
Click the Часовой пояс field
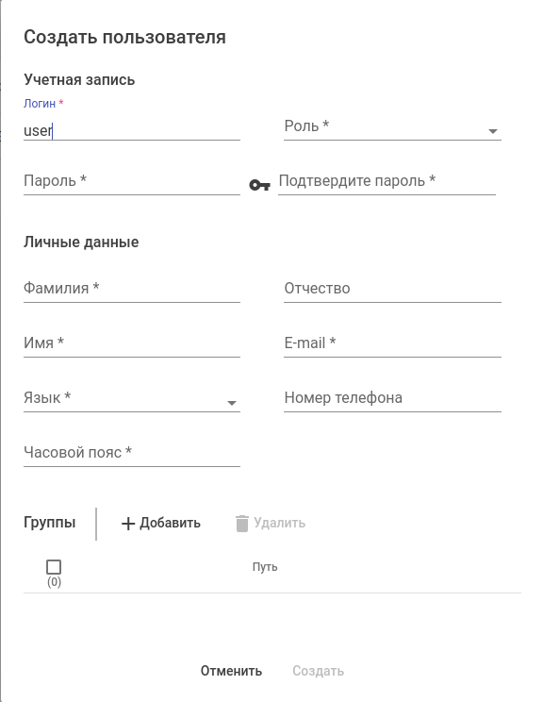[x=131, y=453]
